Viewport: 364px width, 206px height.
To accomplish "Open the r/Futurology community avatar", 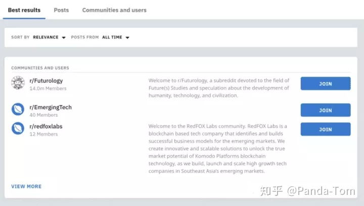I will point(18,83).
